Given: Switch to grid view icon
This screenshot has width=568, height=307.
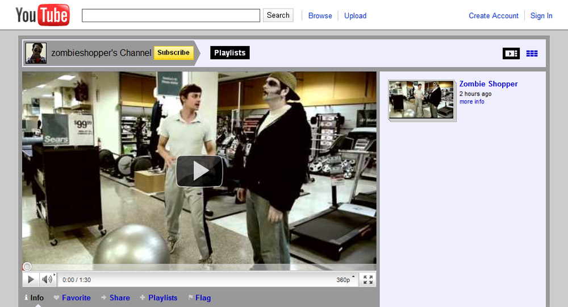Looking at the screenshot, I should tap(532, 53).
